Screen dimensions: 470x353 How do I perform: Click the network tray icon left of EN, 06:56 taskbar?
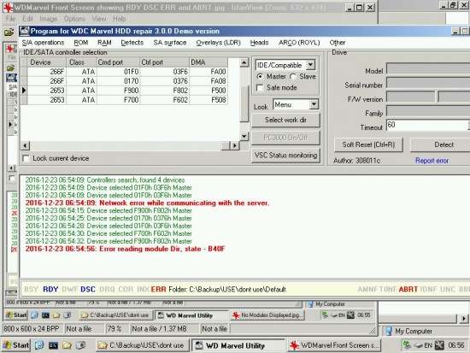(x=407, y=345)
